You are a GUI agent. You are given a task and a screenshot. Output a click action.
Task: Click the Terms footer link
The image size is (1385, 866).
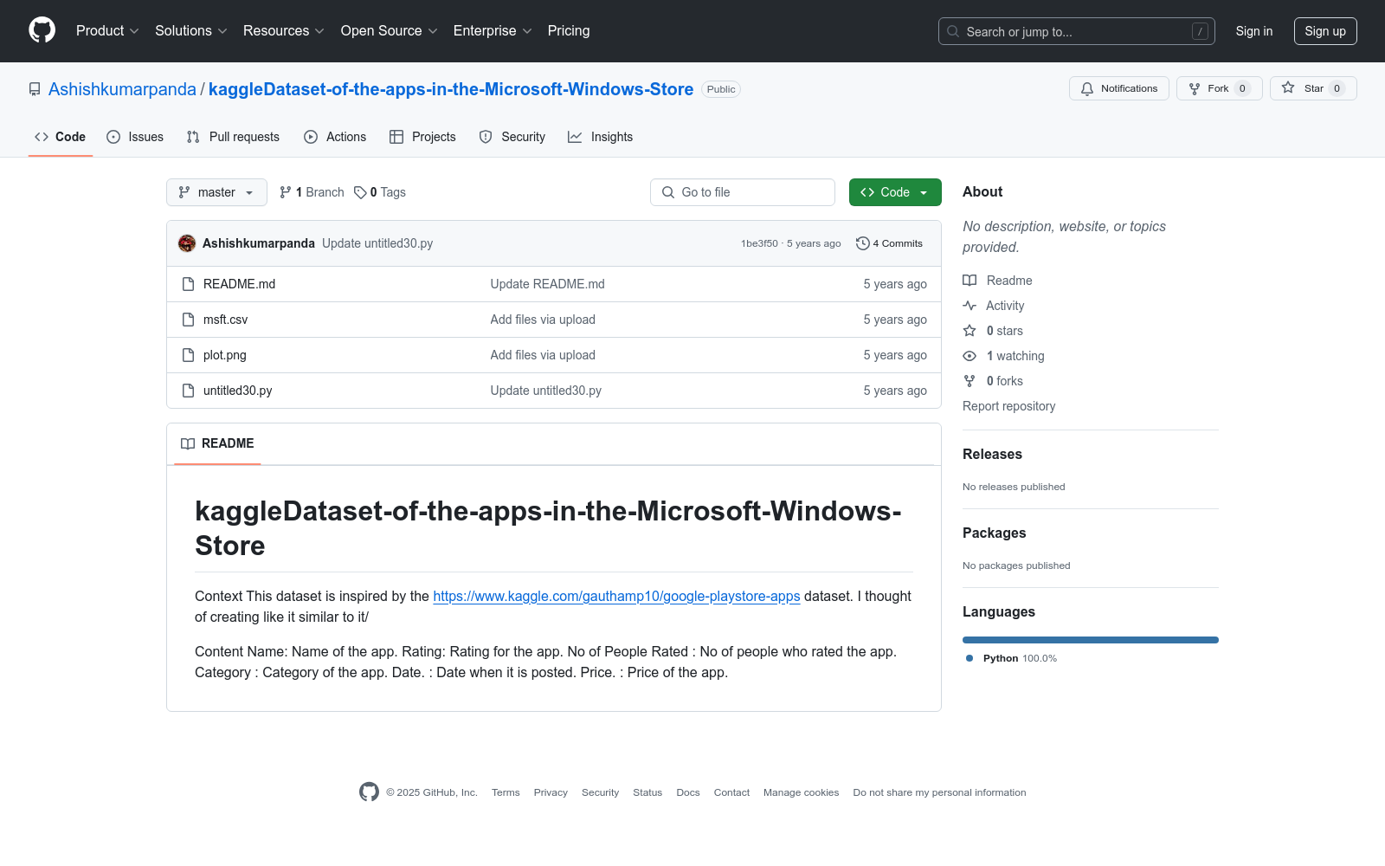(506, 792)
